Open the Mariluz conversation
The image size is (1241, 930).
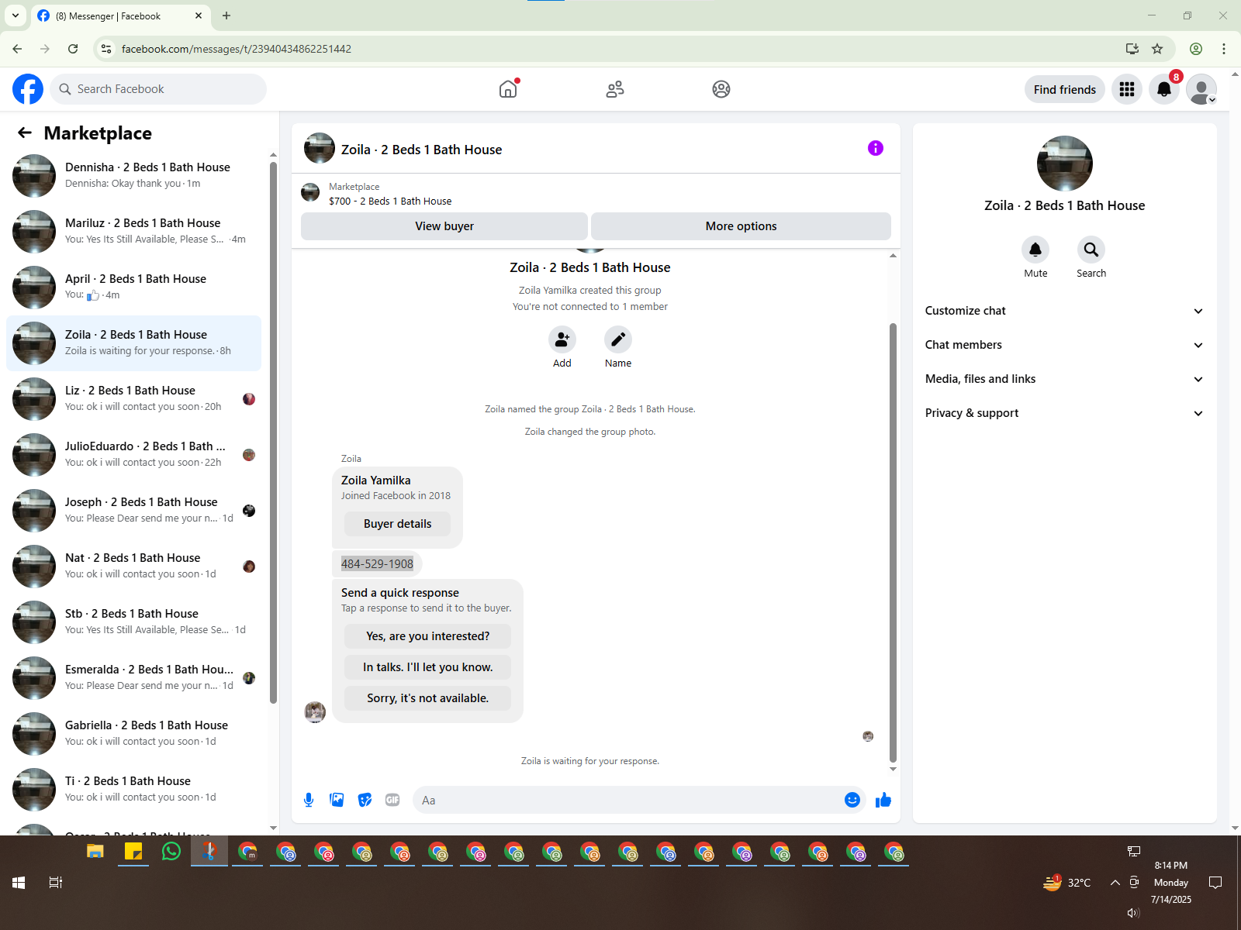(x=133, y=232)
